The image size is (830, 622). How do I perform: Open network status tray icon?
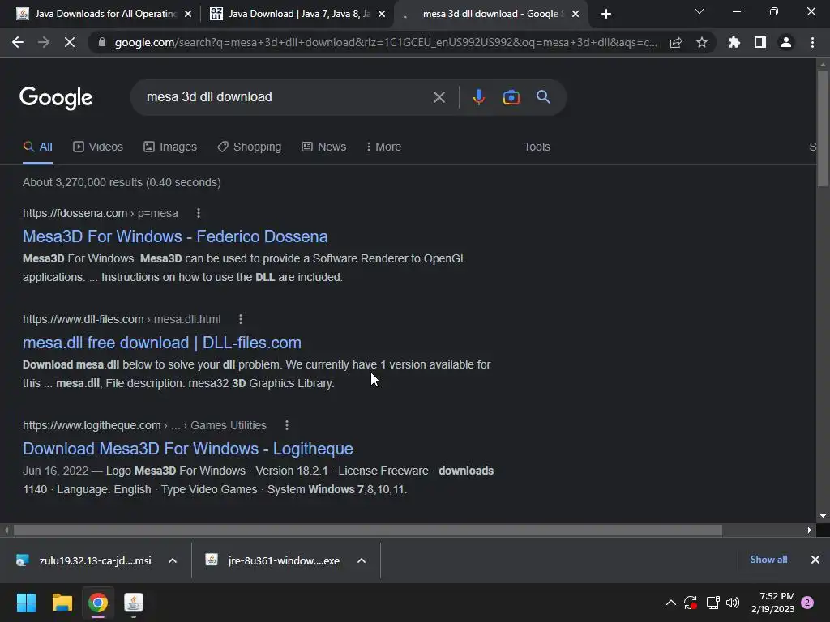[712, 603]
